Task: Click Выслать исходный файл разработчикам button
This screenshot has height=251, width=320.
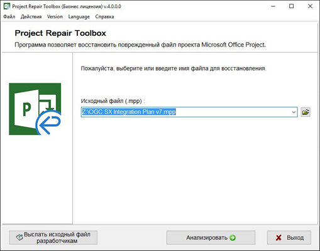Action: 53,238
